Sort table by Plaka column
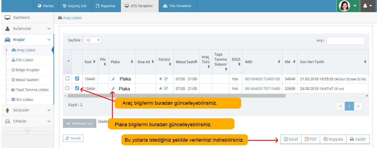The height and width of the screenshot is (148, 377). (x=122, y=62)
